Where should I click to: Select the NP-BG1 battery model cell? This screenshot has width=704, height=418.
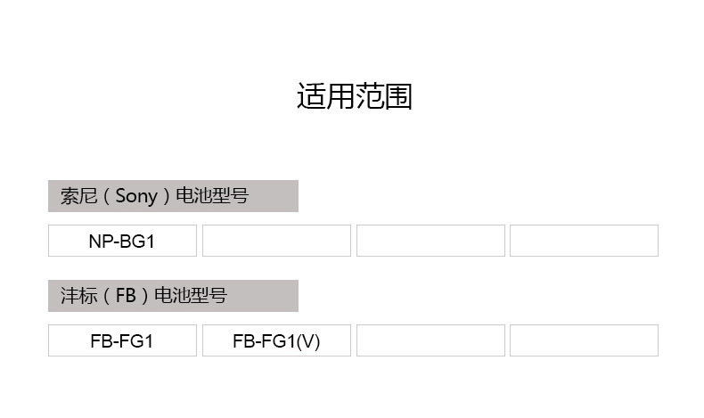tap(122, 241)
